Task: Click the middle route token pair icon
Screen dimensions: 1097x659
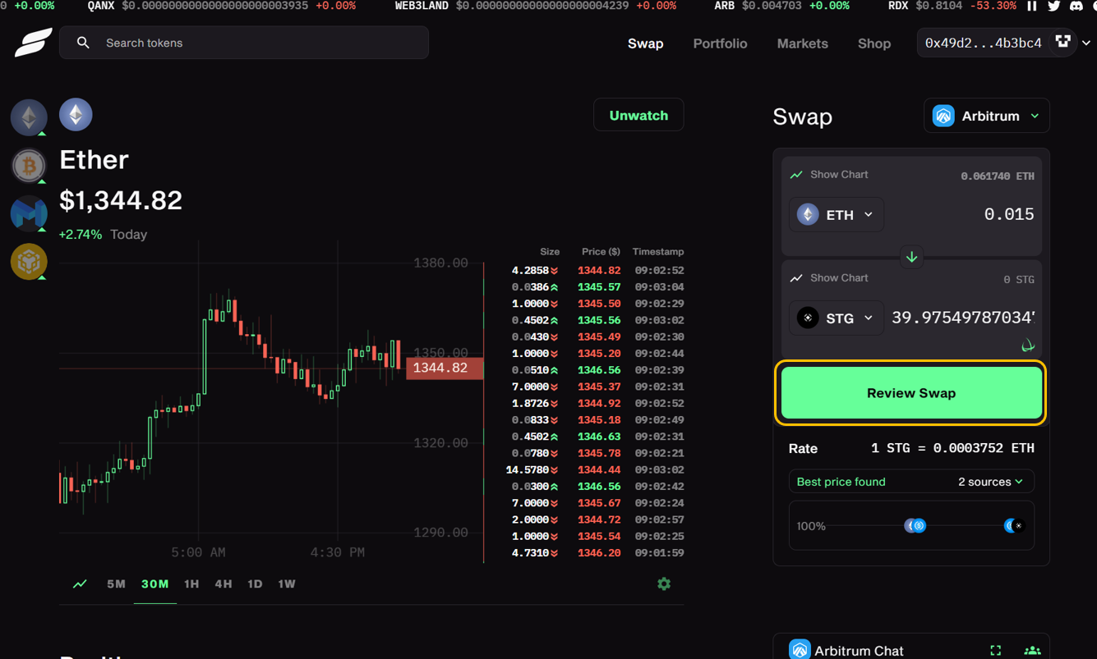Action: tap(915, 526)
